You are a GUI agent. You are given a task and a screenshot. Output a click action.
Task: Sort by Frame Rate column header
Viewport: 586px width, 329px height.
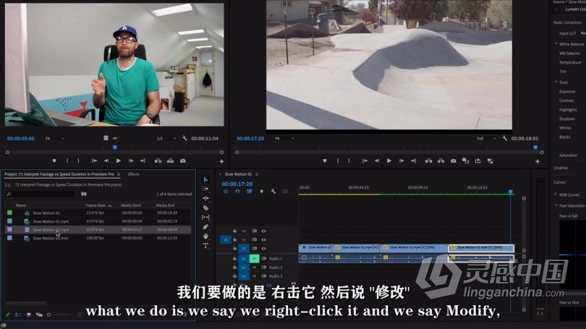[95, 205]
